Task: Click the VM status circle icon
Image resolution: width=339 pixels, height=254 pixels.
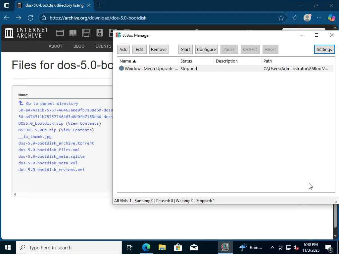Action: pyautogui.click(x=121, y=68)
